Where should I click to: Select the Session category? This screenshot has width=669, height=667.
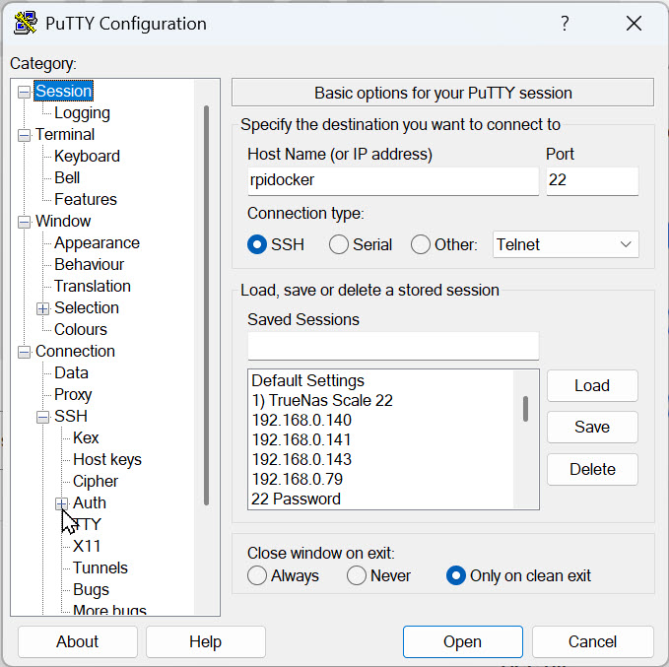(64, 92)
